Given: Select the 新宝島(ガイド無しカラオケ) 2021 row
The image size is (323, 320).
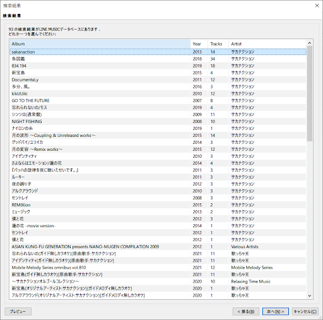Looking at the screenshot, I should [158, 275].
